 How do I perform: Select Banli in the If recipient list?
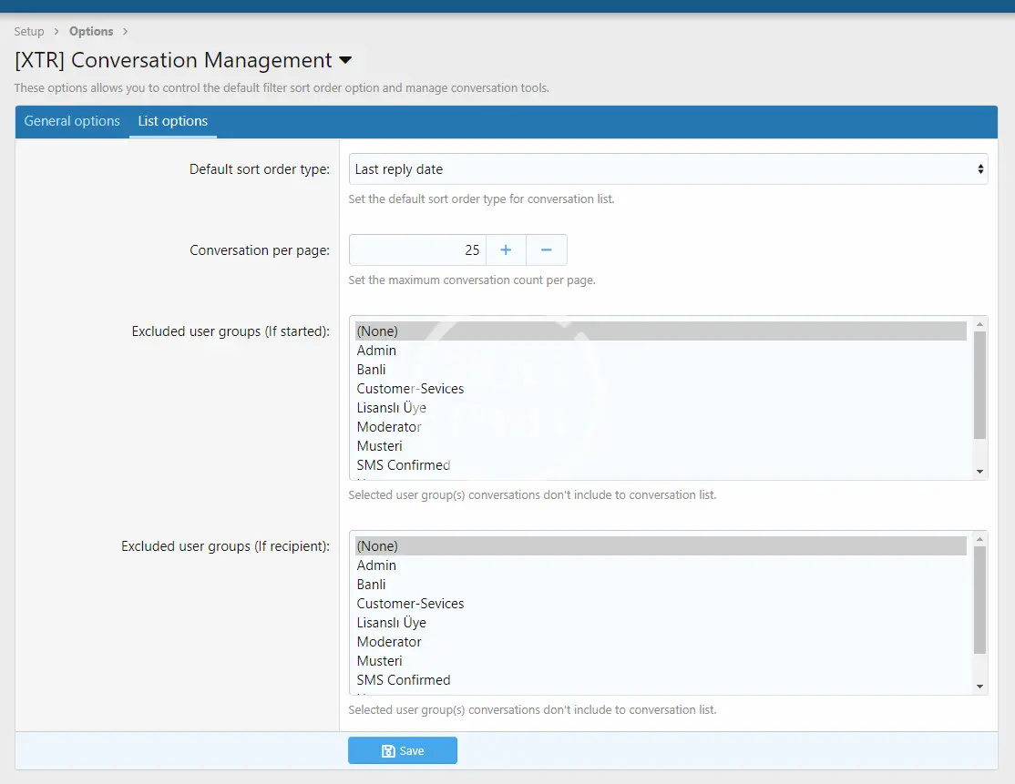coord(372,585)
